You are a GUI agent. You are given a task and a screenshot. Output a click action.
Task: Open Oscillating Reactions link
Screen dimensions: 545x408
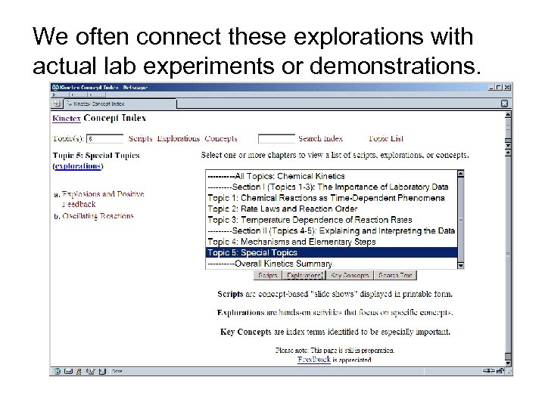(98, 216)
